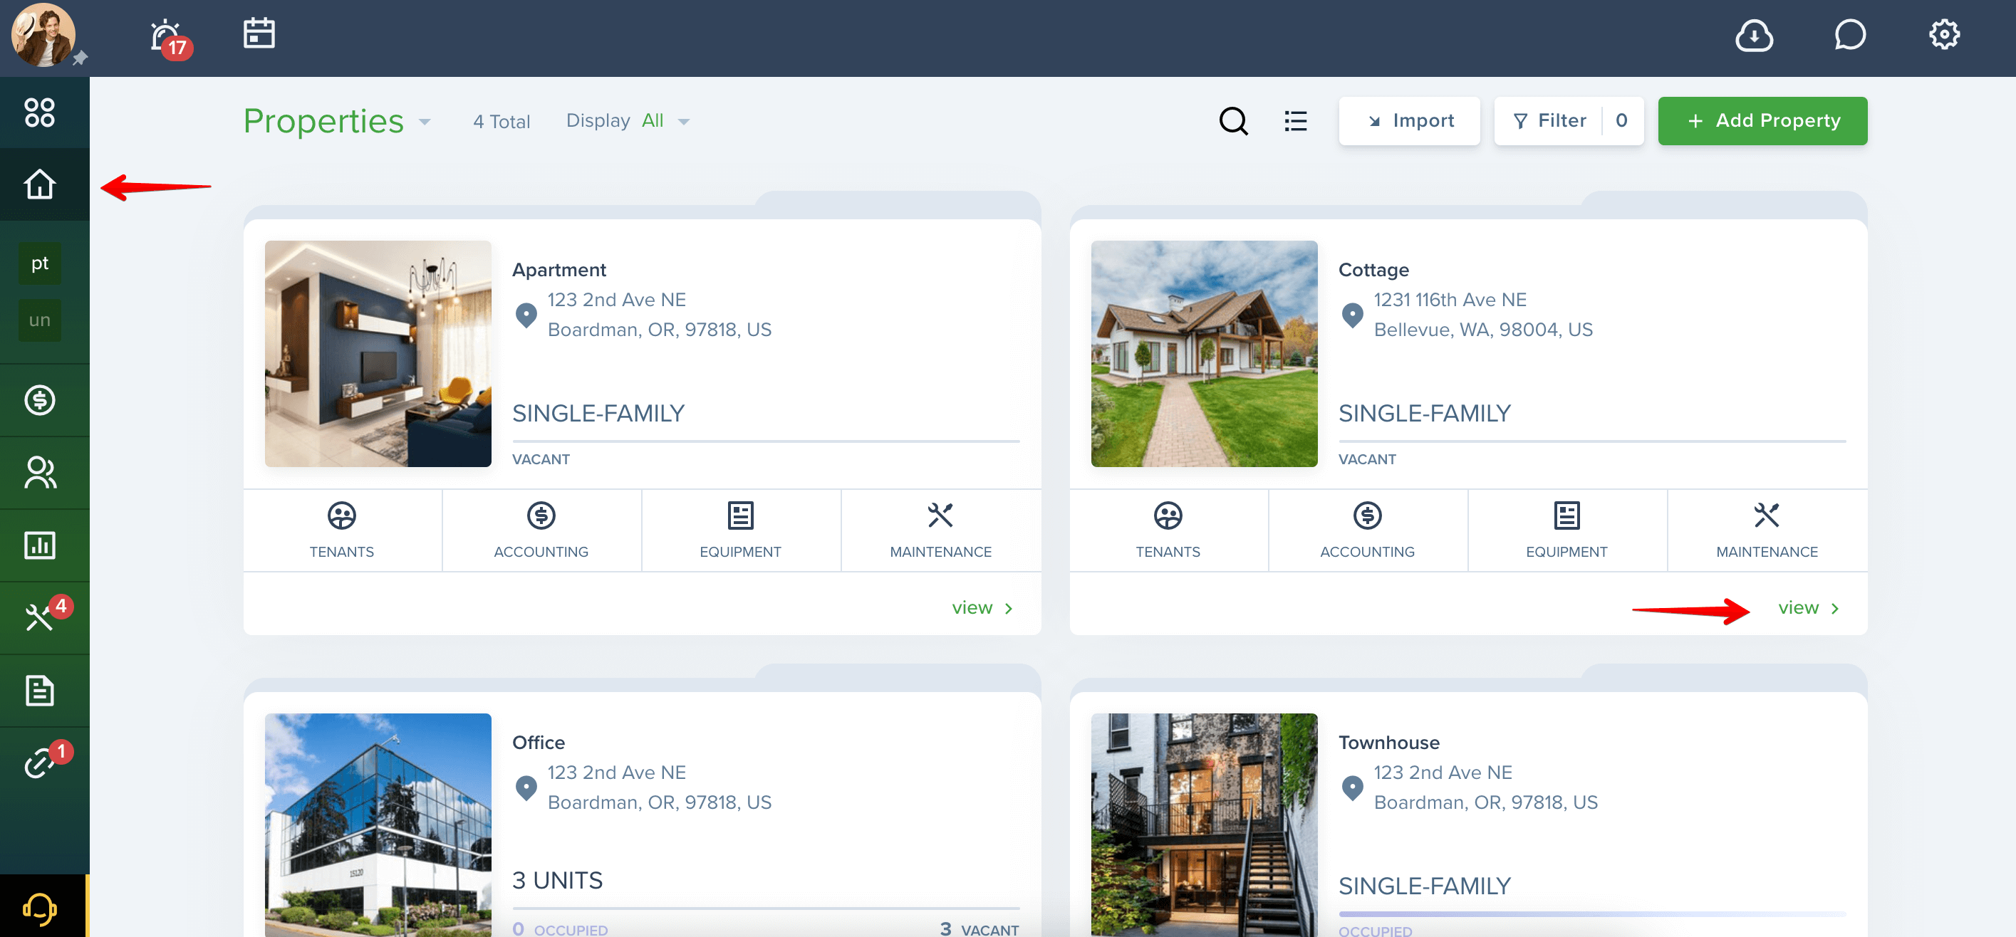Click the Cottage property title
The height and width of the screenshot is (937, 2016).
point(1373,270)
